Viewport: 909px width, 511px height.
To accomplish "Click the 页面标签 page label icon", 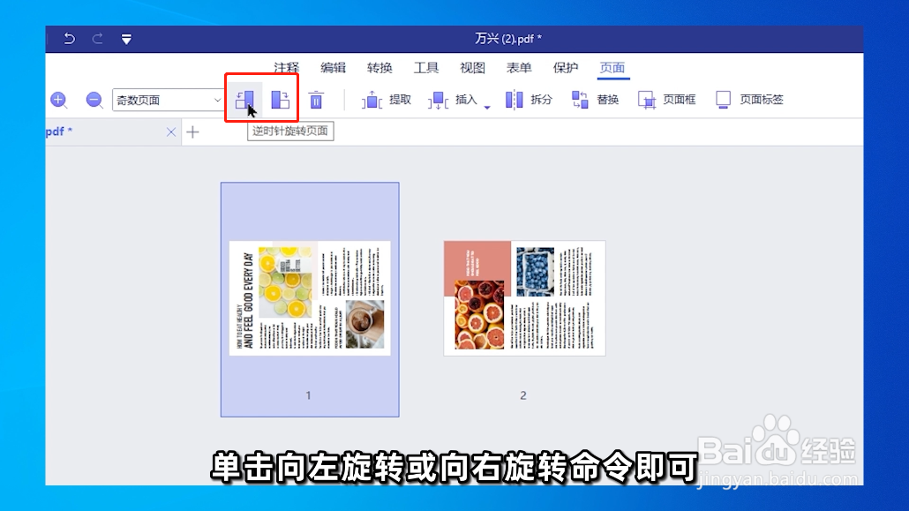I will click(x=724, y=100).
